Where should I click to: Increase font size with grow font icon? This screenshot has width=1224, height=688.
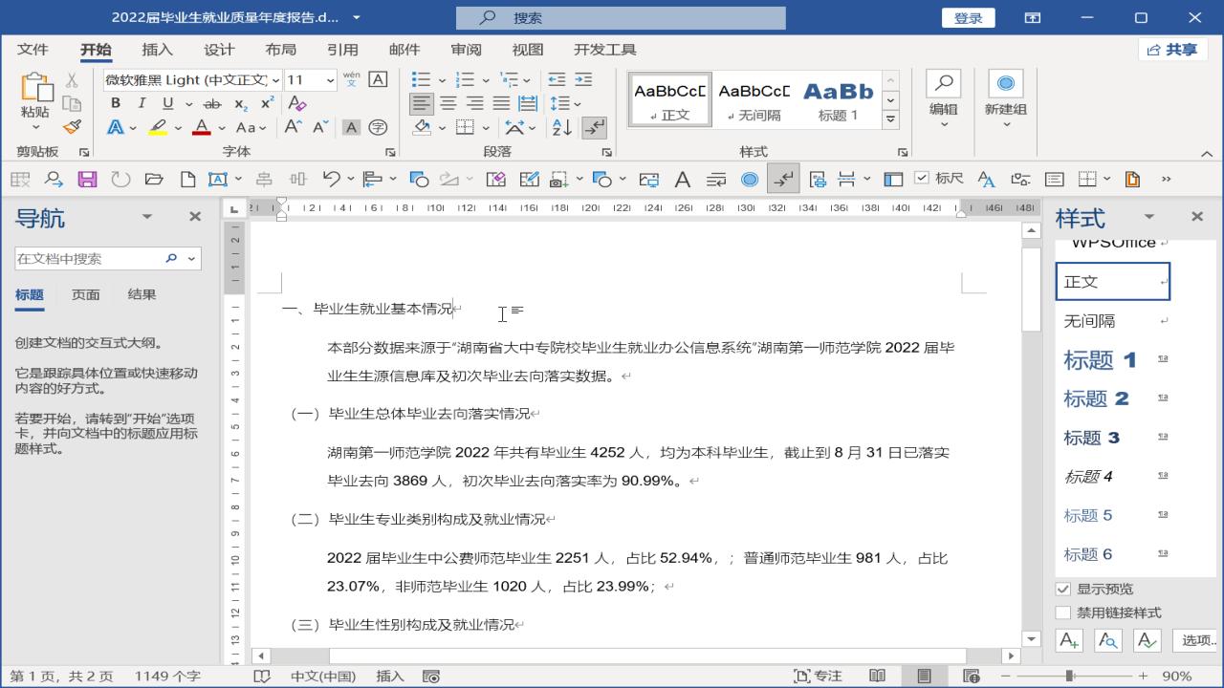click(x=294, y=127)
